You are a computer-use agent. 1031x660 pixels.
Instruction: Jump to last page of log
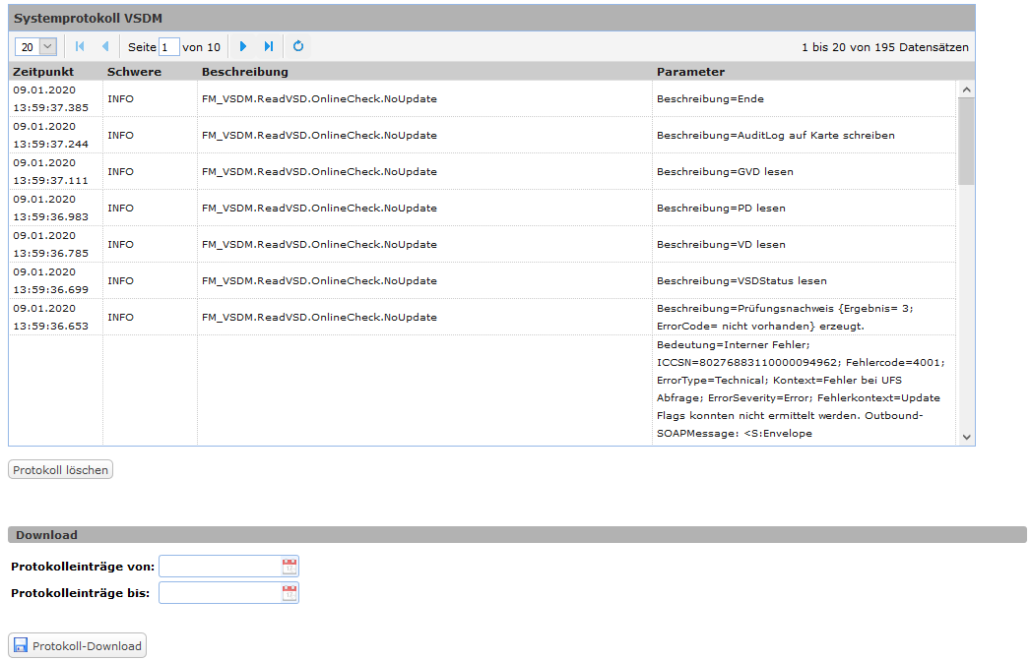[x=269, y=46]
